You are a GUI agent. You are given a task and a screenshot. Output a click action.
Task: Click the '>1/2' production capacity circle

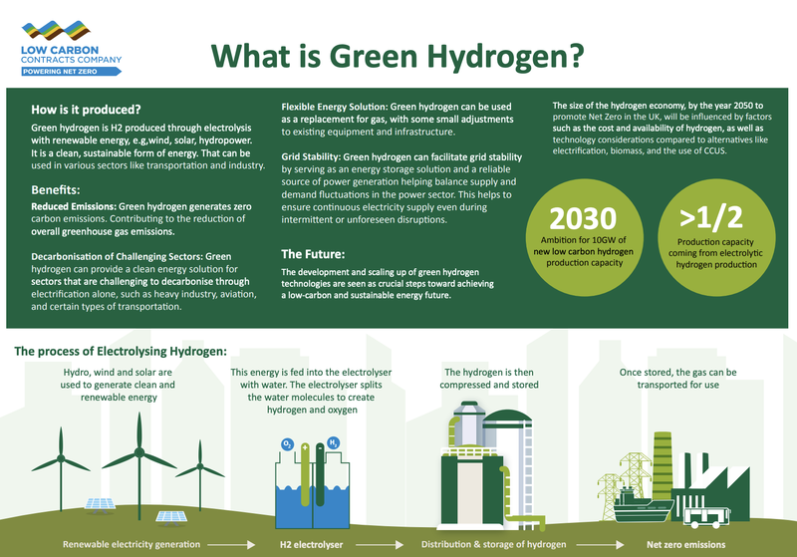click(716, 237)
